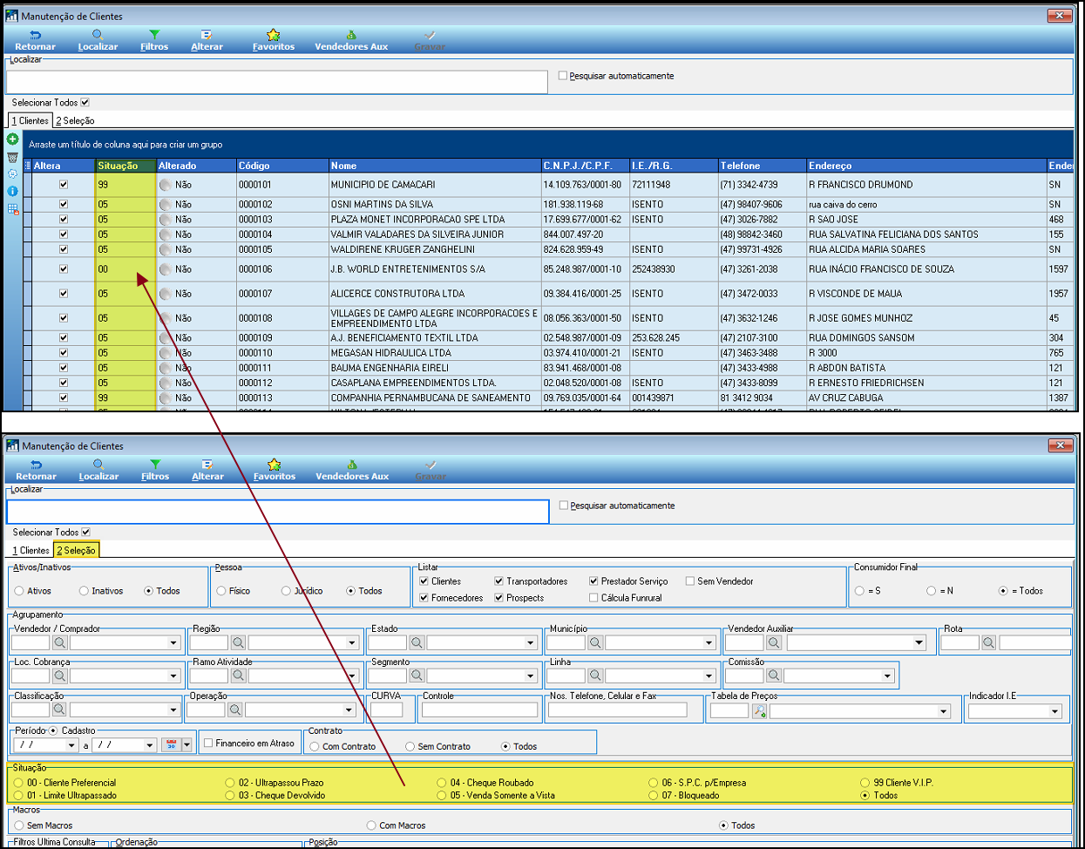
Task: Click search magnifier in Estado group
Action: 417,642
